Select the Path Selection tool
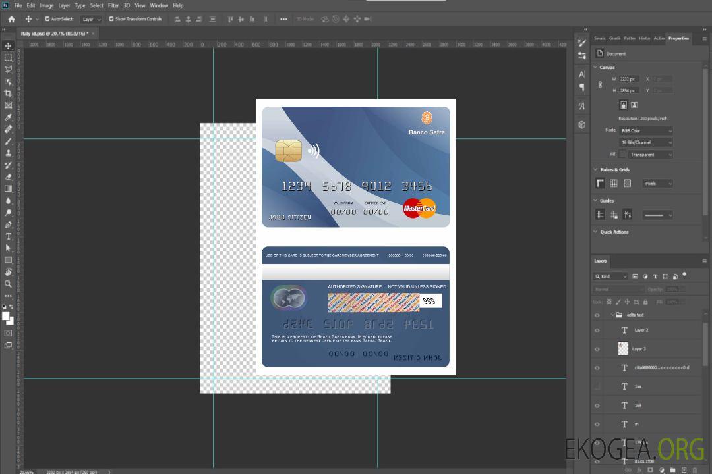Viewport: 712px width, 474px height. (x=8, y=248)
